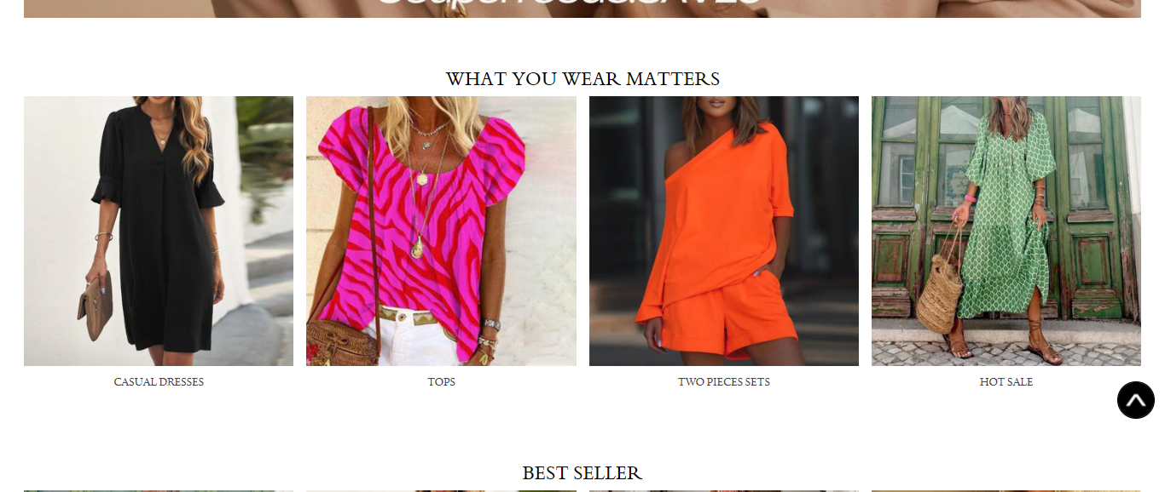
Task: Click the round woven crossbody bag in the pink top photo
Action: (x=343, y=343)
